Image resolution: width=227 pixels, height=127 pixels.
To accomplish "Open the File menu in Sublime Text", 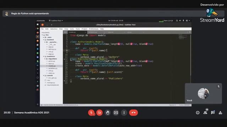I will pyautogui.click(x=42, y=29).
